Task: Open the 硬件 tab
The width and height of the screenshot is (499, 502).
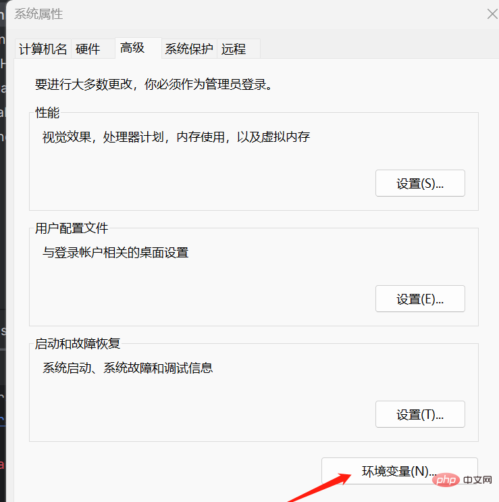Action: point(93,49)
